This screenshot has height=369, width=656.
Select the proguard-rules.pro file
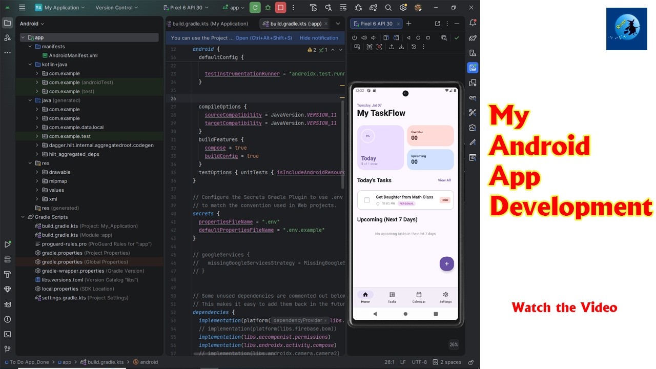(64, 244)
